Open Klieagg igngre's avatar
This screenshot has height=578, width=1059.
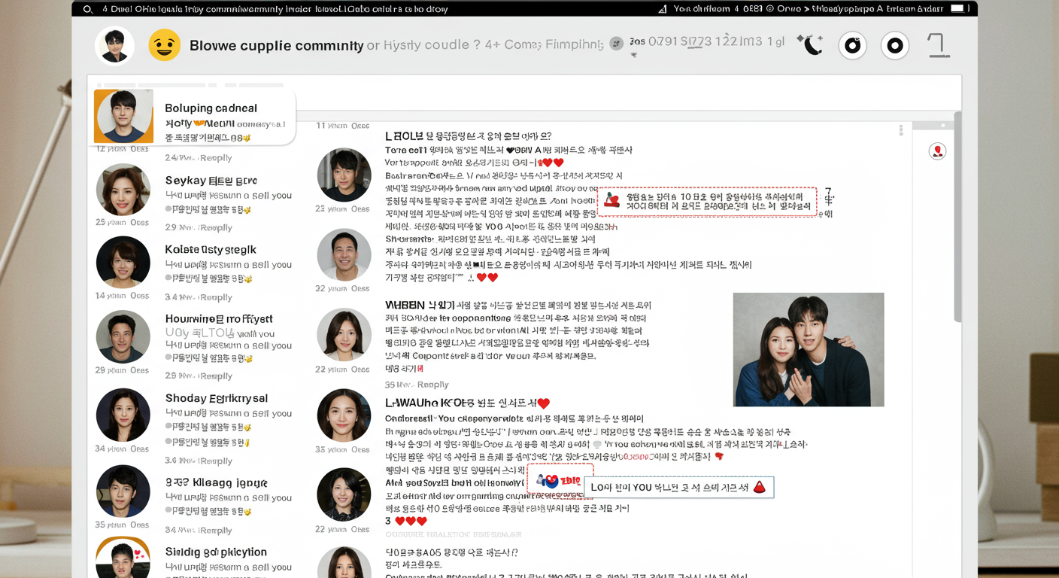[x=123, y=491]
